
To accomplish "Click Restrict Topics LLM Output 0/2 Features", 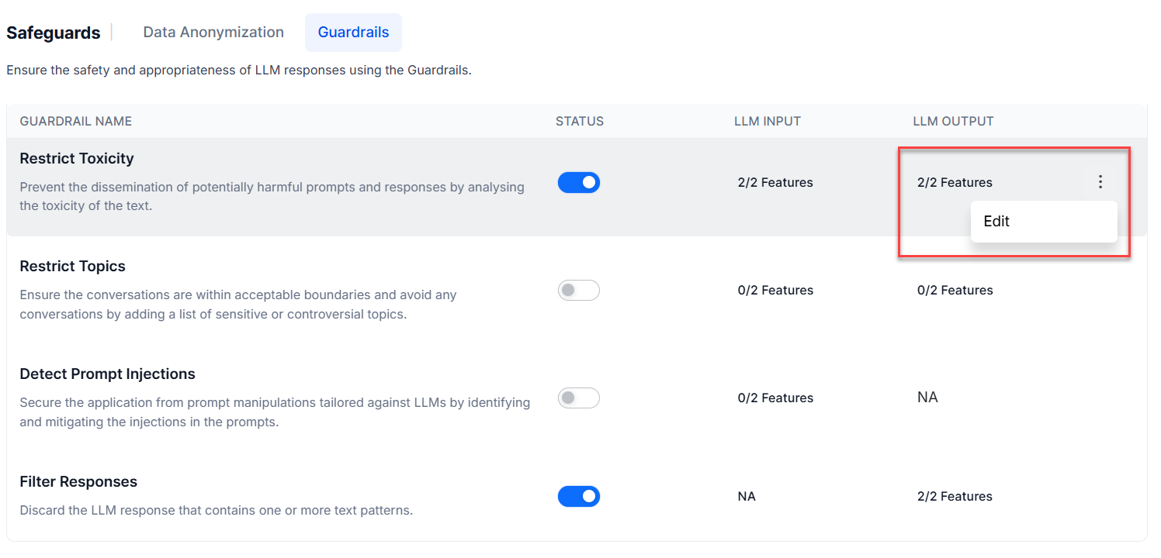I will pos(955,291).
